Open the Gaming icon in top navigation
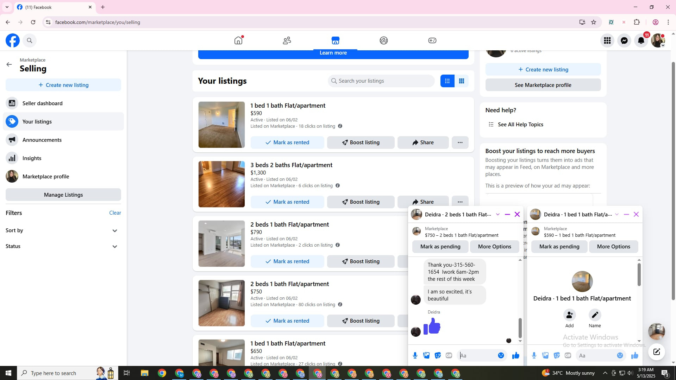This screenshot has height=380, width=676. click(432, 40)
